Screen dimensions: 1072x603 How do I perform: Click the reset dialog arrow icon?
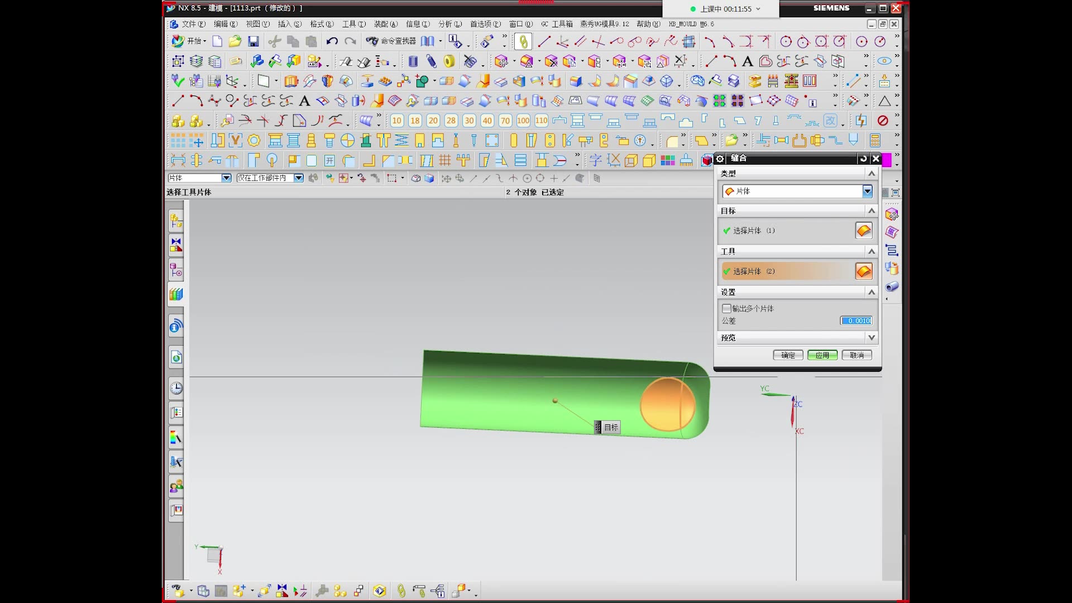pos(863,159)
